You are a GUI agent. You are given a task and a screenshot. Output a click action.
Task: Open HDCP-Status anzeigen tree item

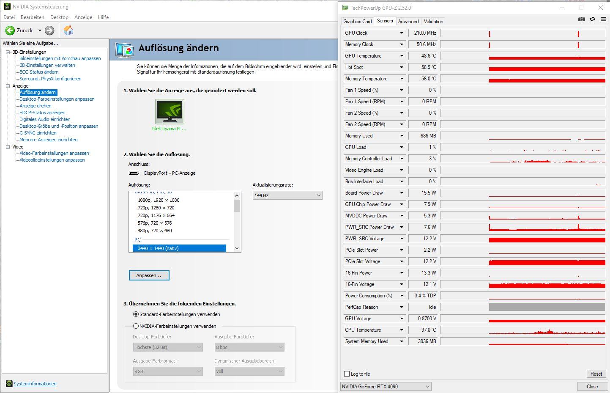click(42, 113)
